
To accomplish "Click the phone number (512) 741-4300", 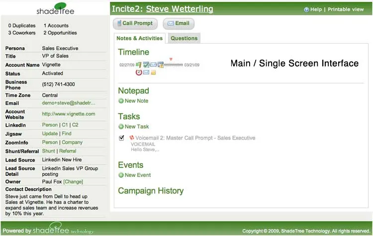I will coord(59,84).
